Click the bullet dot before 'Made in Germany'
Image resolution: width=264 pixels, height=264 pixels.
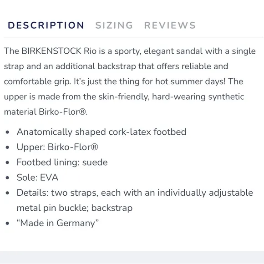[7, 223]
